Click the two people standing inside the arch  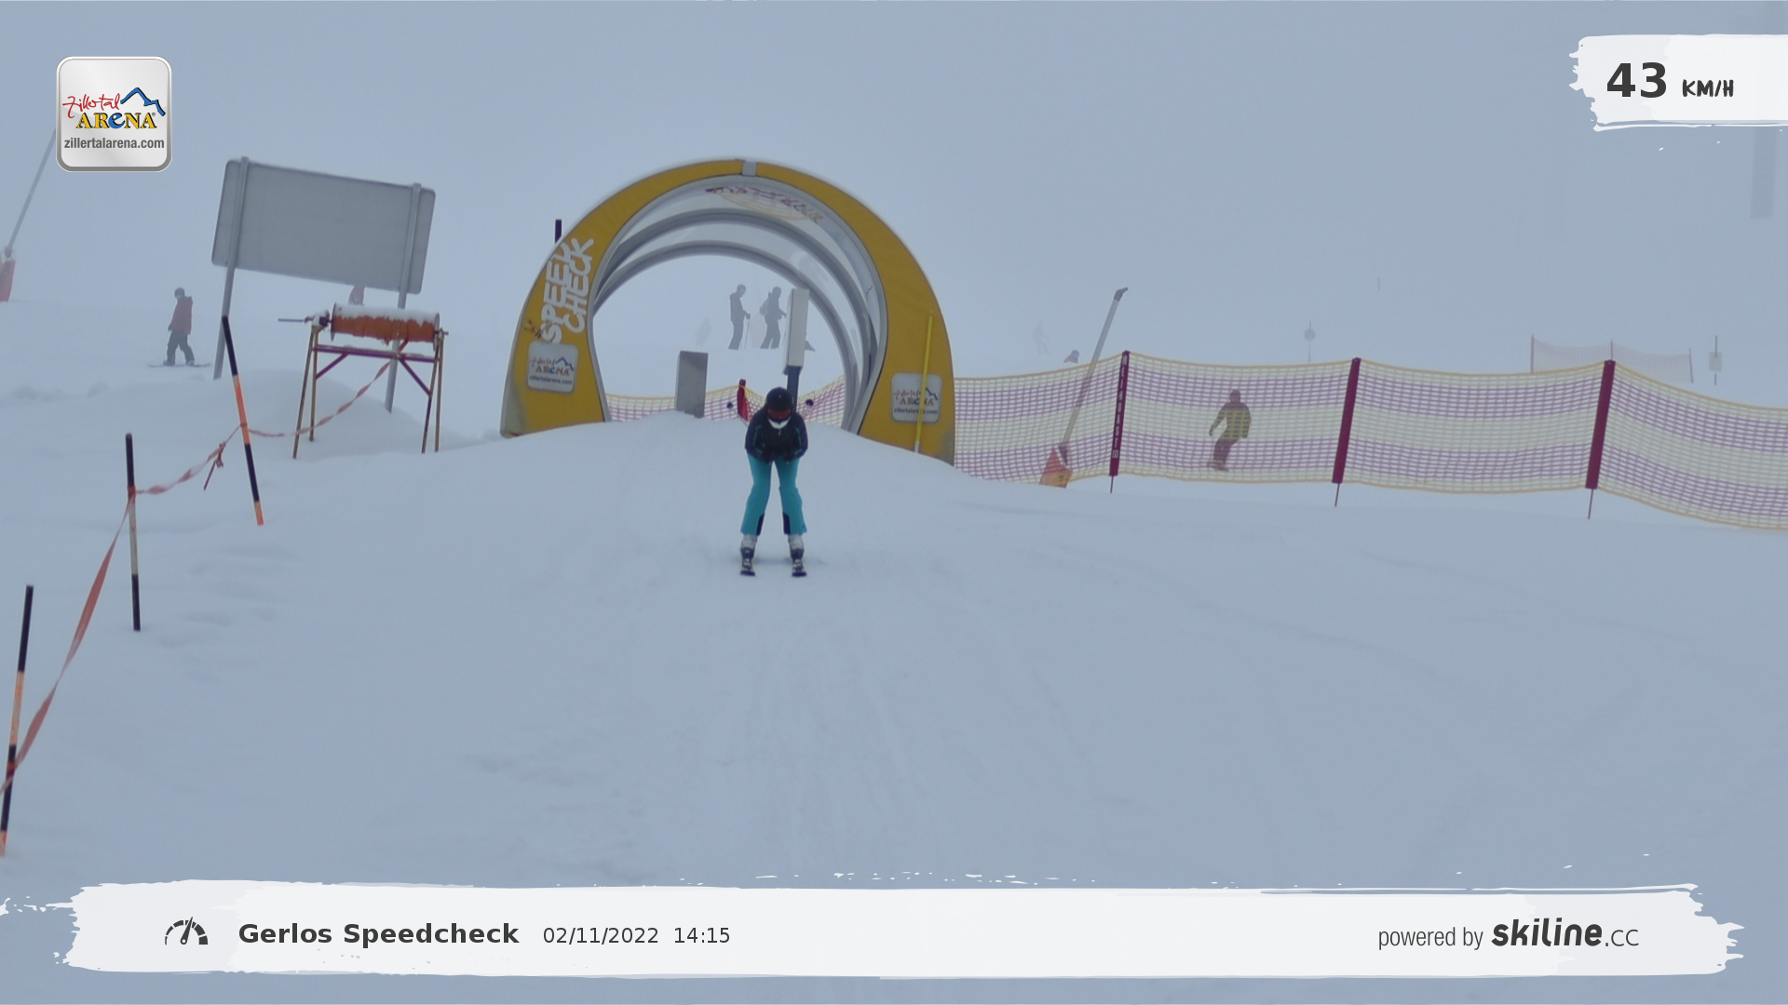point(755,318)
